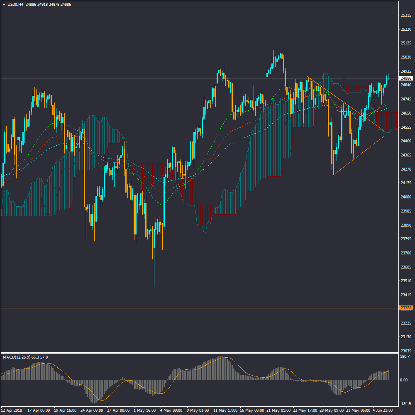This screenshot has width=415, height=415.
Task: Click the 12 Apr 2018 date label
Action: 12,410
